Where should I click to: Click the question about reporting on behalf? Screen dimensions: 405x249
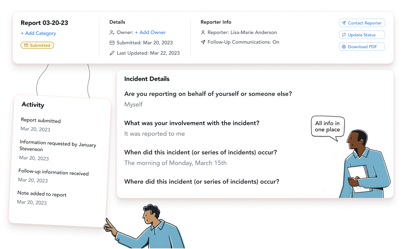(x=208, y=94)
